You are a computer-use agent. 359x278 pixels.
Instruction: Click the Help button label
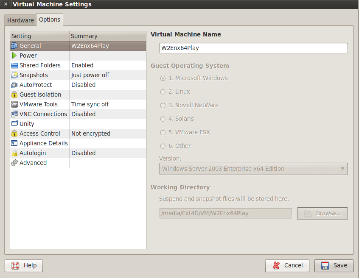[x=30, y=265]
